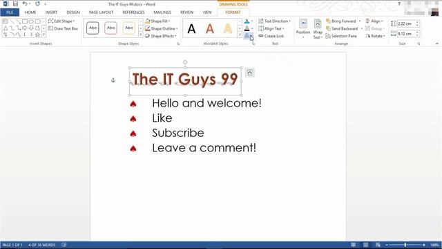Switch to the HOME tab
442x249 pixels.
coord(30,12)
